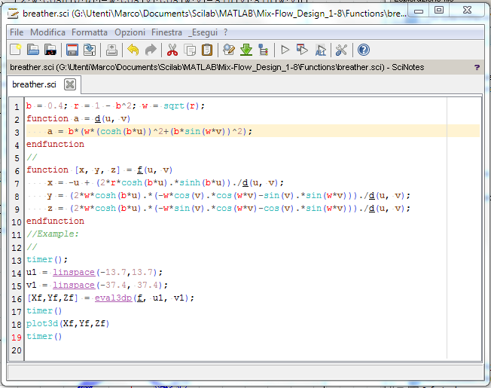Open the _Esegui menu
491x388 pixels.
pyautogui.click(x=203, y=32)
